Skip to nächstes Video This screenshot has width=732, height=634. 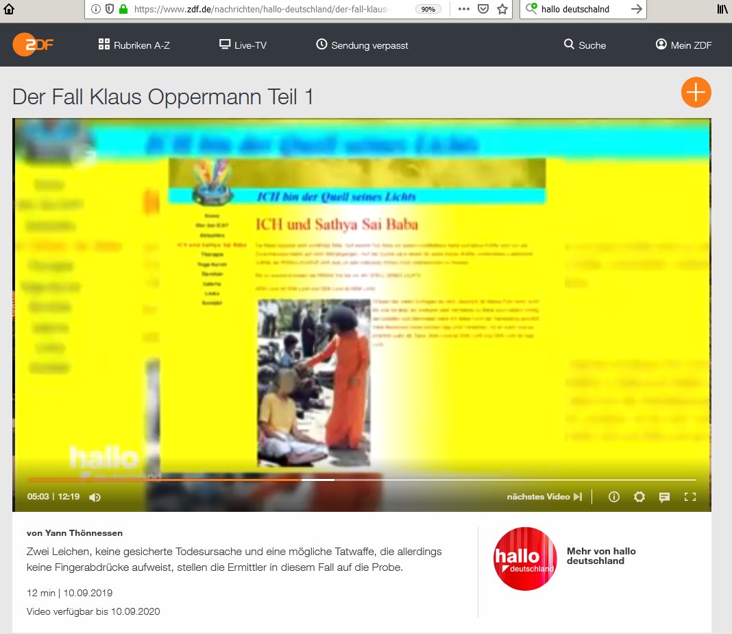[544, 497]
